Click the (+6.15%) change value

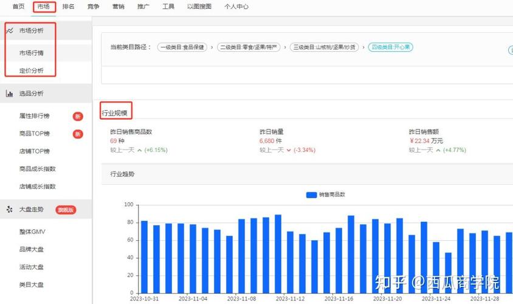pos(156,150)
